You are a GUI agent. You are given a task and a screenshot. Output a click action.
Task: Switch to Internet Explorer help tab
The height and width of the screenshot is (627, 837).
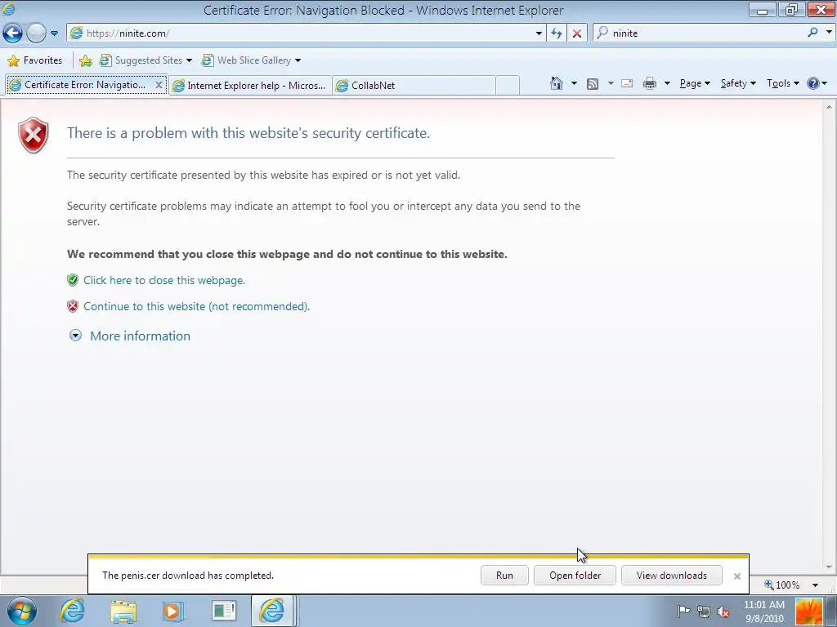250,85
